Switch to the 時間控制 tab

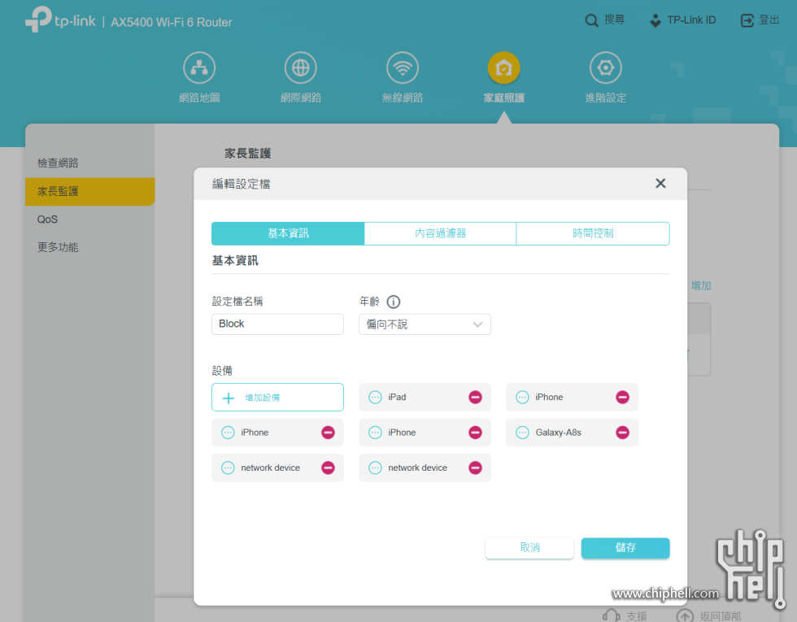click(593, 233)
